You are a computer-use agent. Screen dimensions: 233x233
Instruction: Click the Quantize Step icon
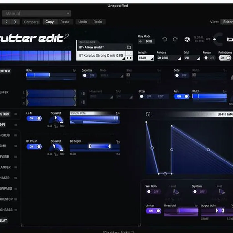coord(128,75)
